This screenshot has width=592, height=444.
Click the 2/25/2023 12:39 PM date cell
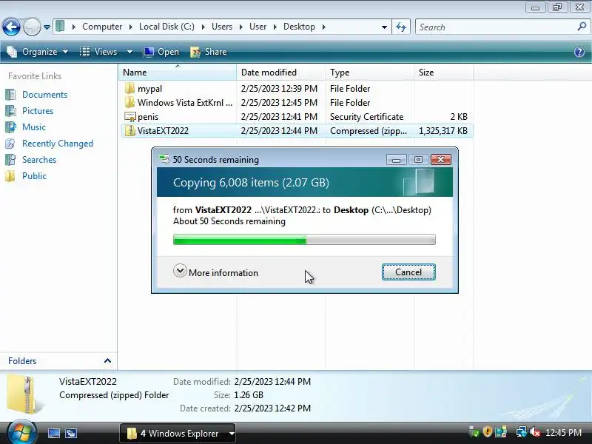click(x=279, y=88)
